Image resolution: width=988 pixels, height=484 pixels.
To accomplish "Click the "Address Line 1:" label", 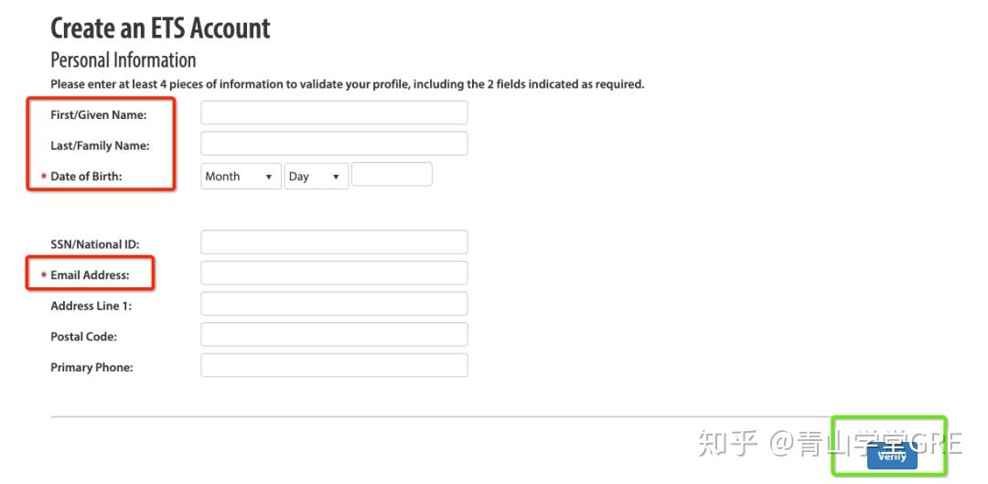I will pos(91,306).
